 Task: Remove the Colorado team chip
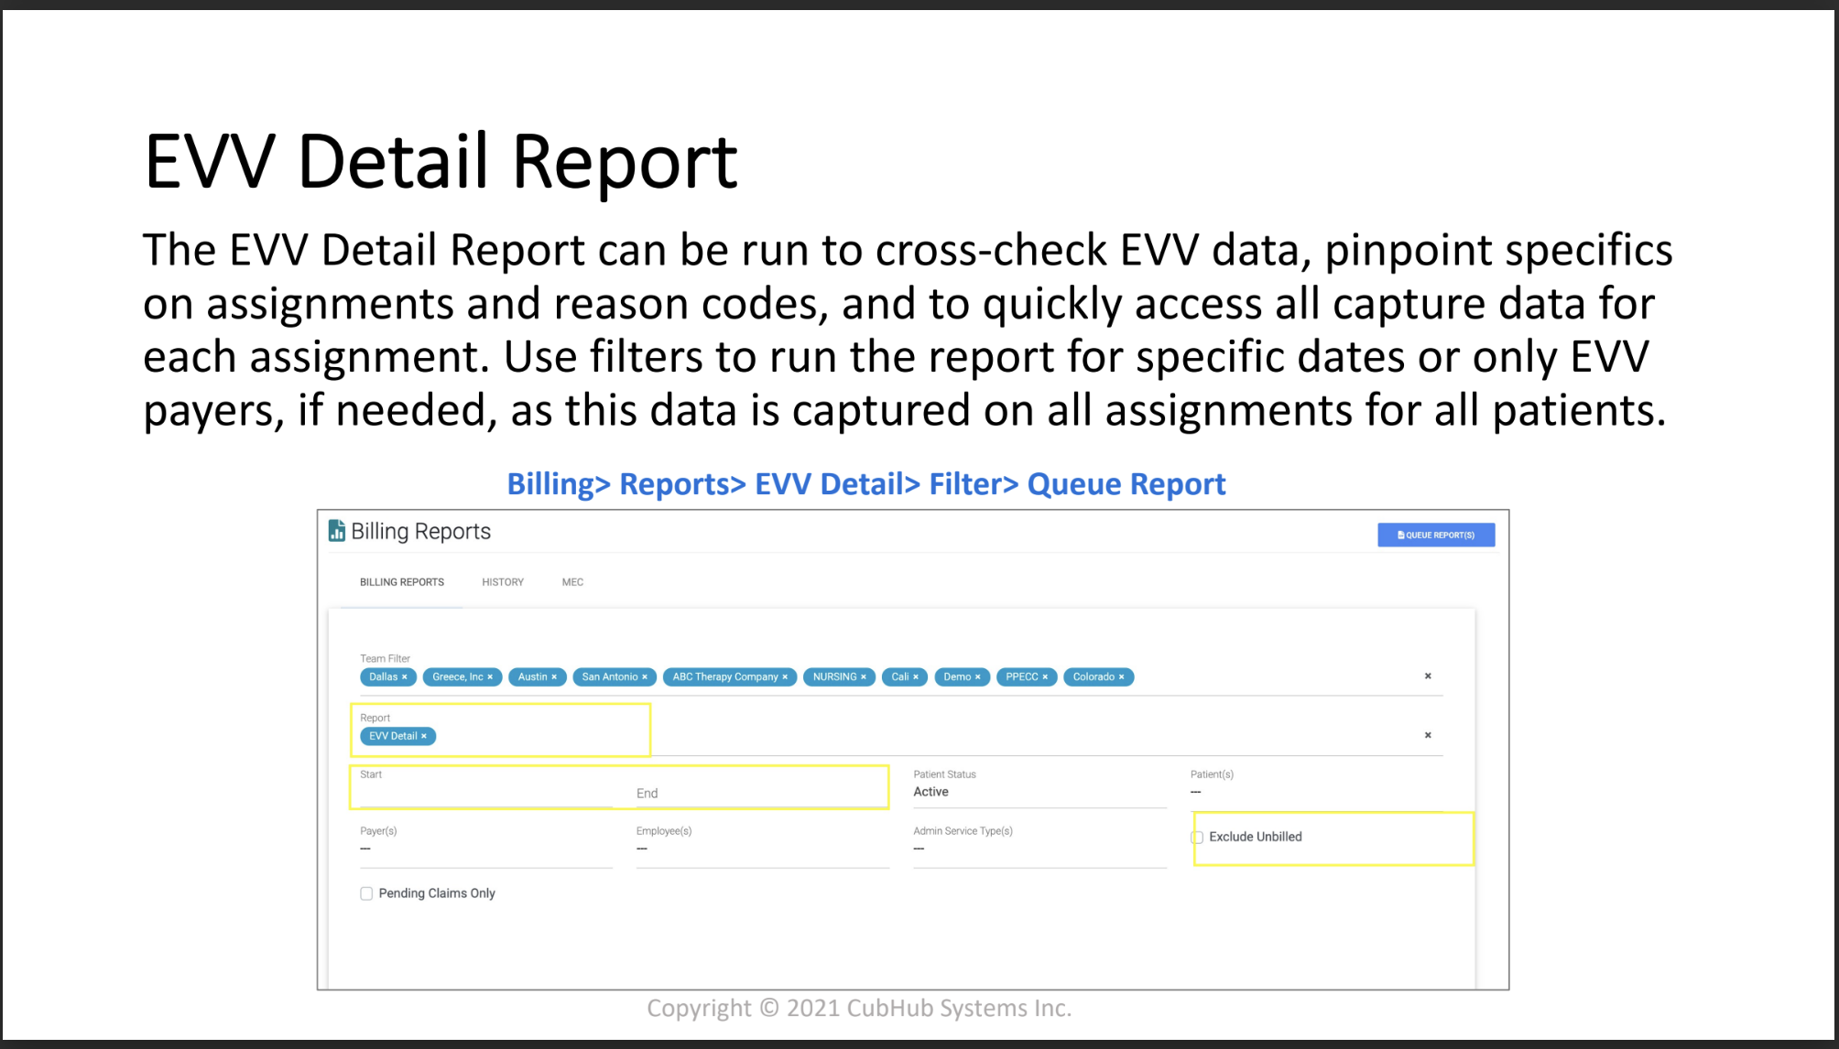(1121, 677)
